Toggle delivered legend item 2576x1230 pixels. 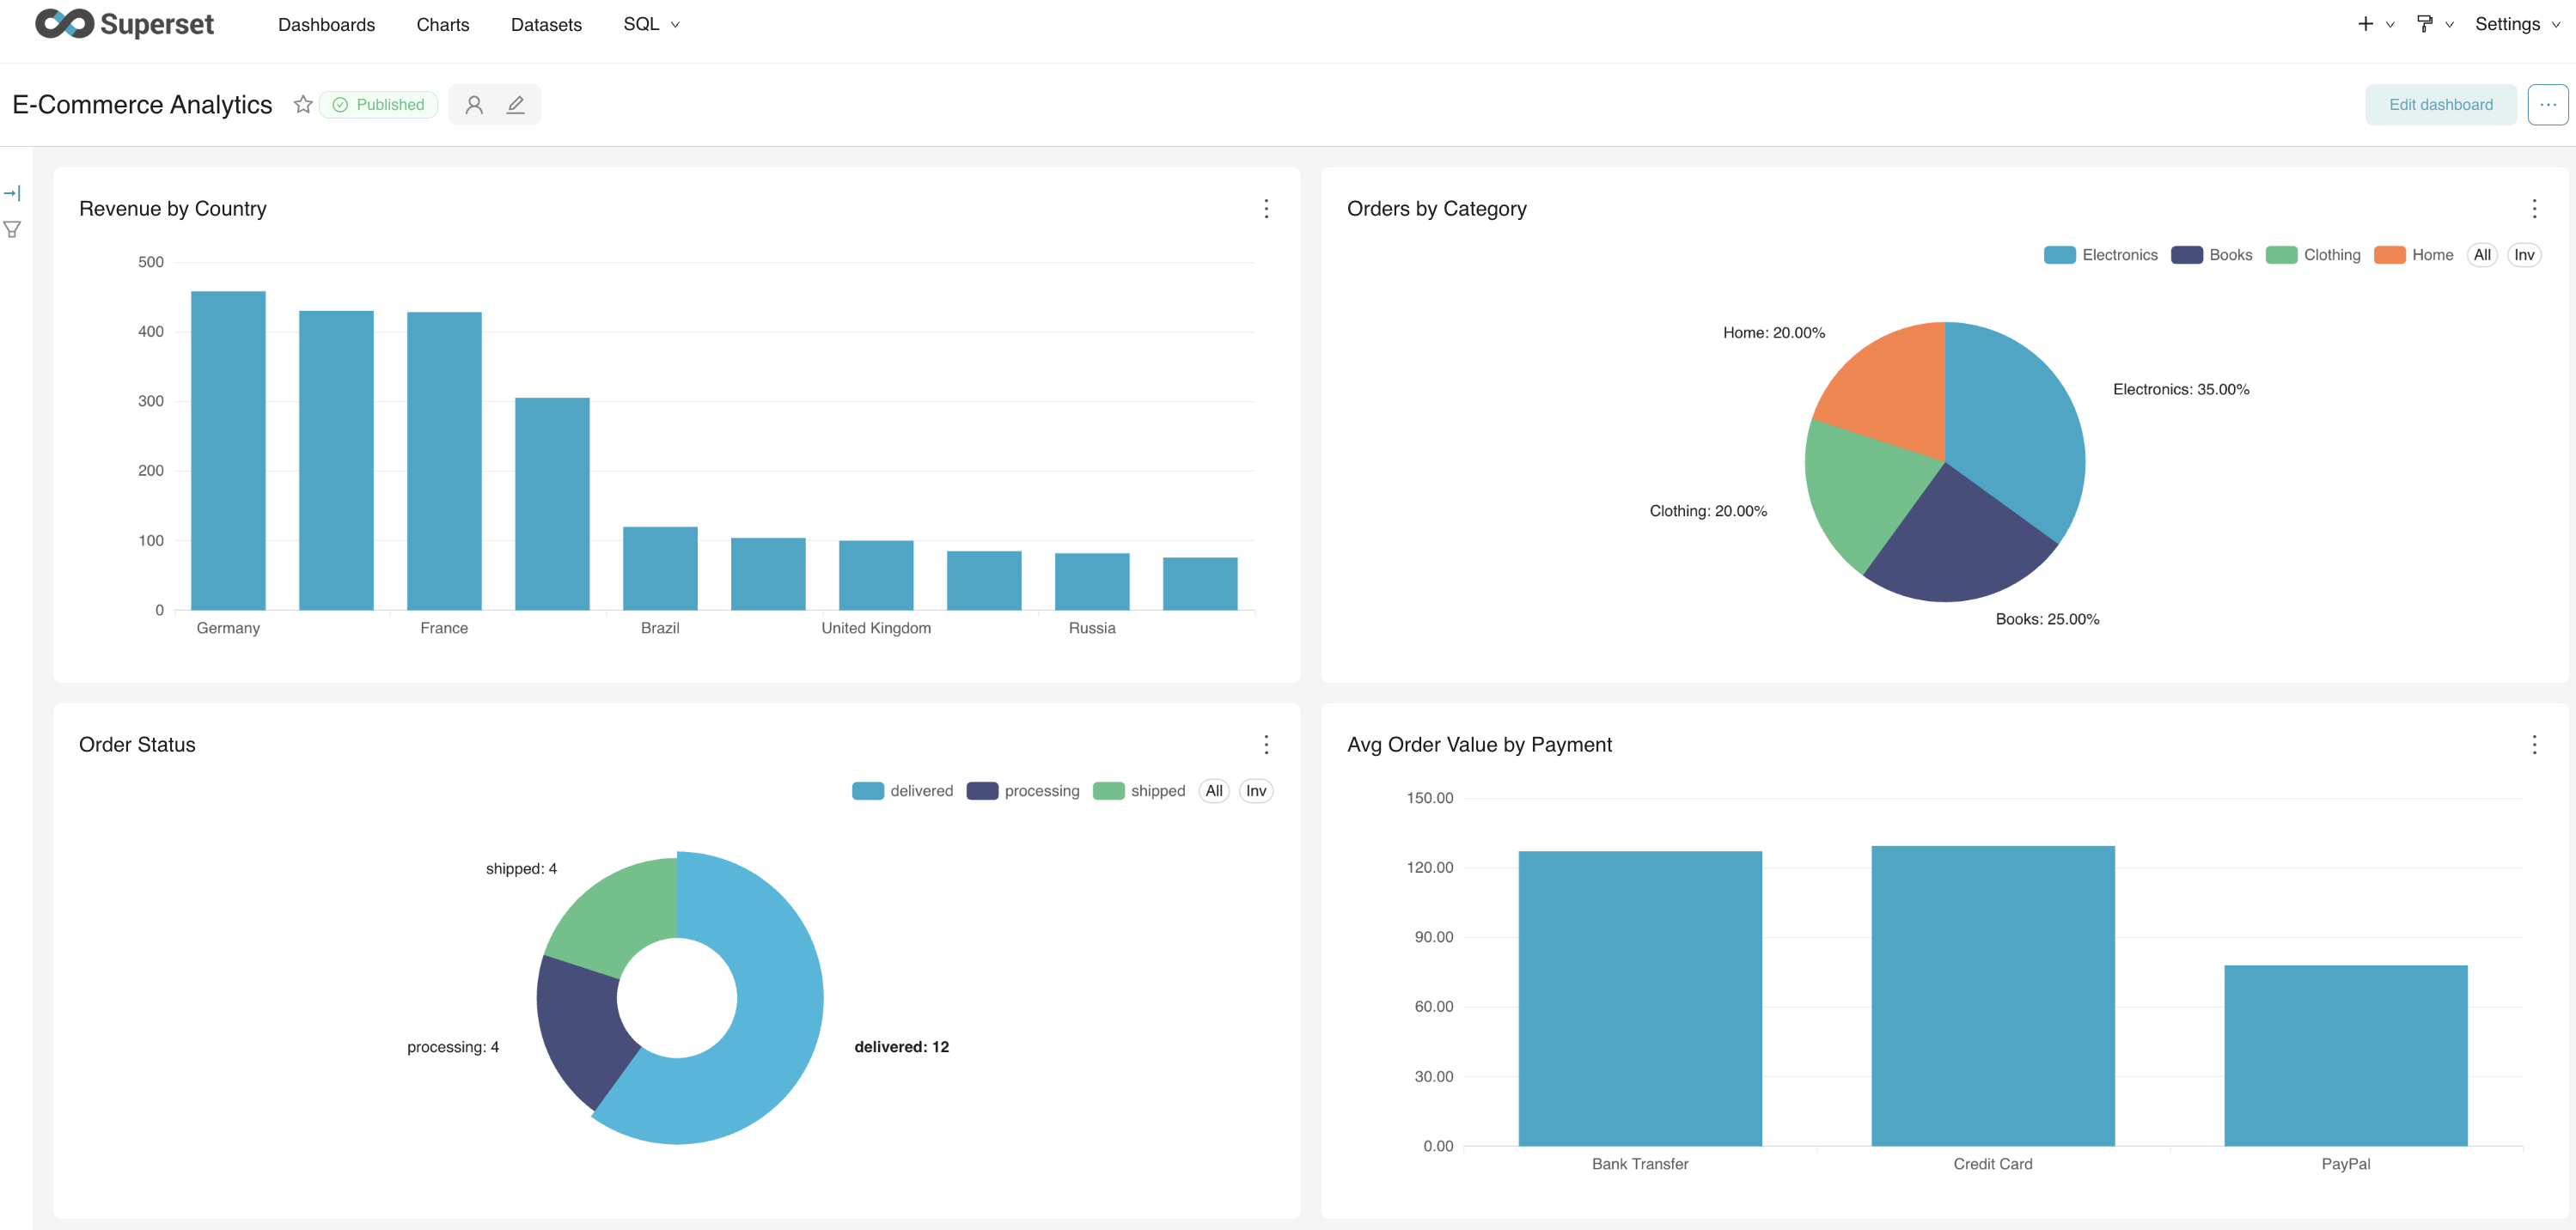(902, 791)
